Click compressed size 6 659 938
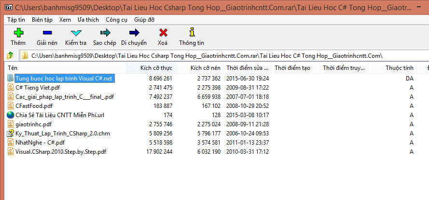The image size is (429, 200). tap(209, 97)
